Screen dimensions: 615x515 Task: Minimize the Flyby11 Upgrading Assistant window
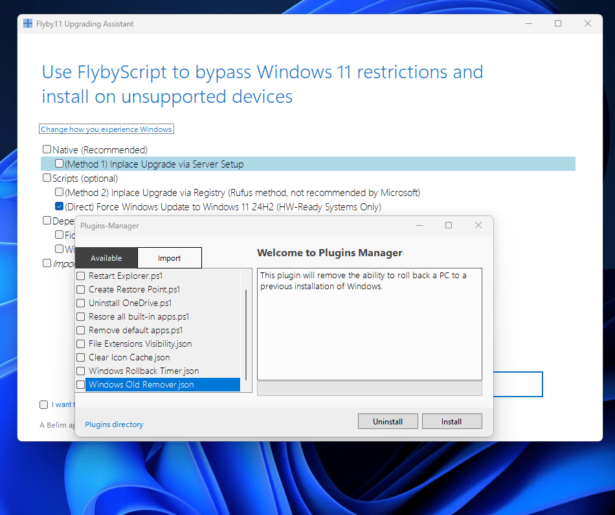tap(529, 23)
